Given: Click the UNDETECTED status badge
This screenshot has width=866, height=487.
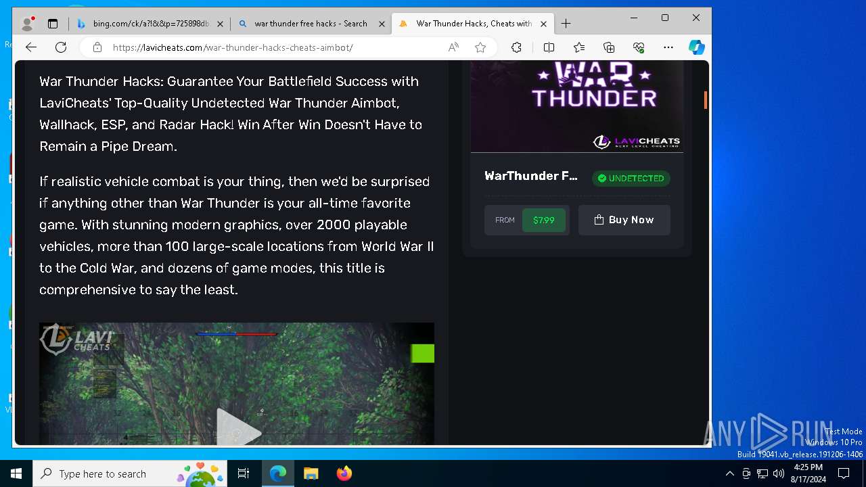Looking at the screenshot, I should point(631,179).
